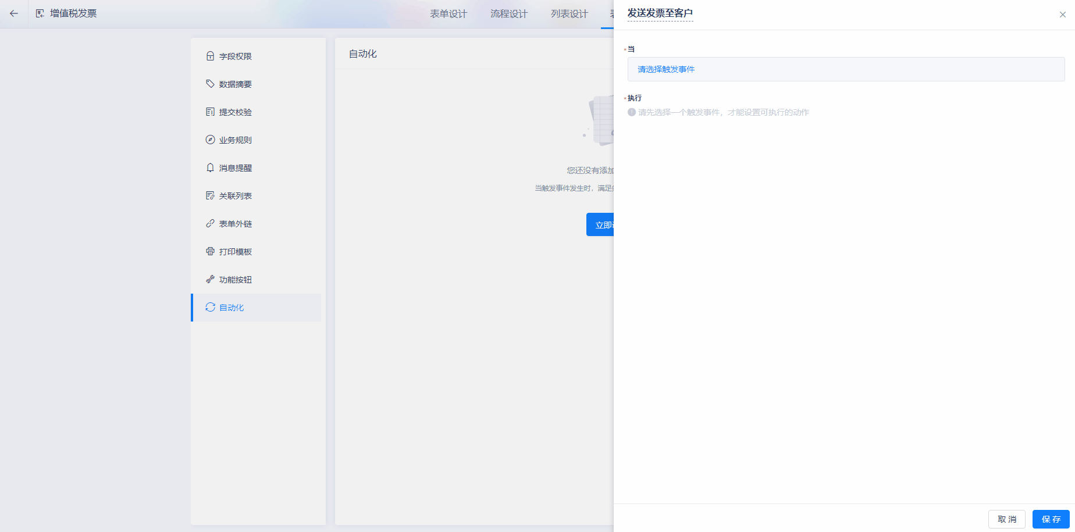
Task: Switch to the 流程设计 tab
Action: [508, 14]
